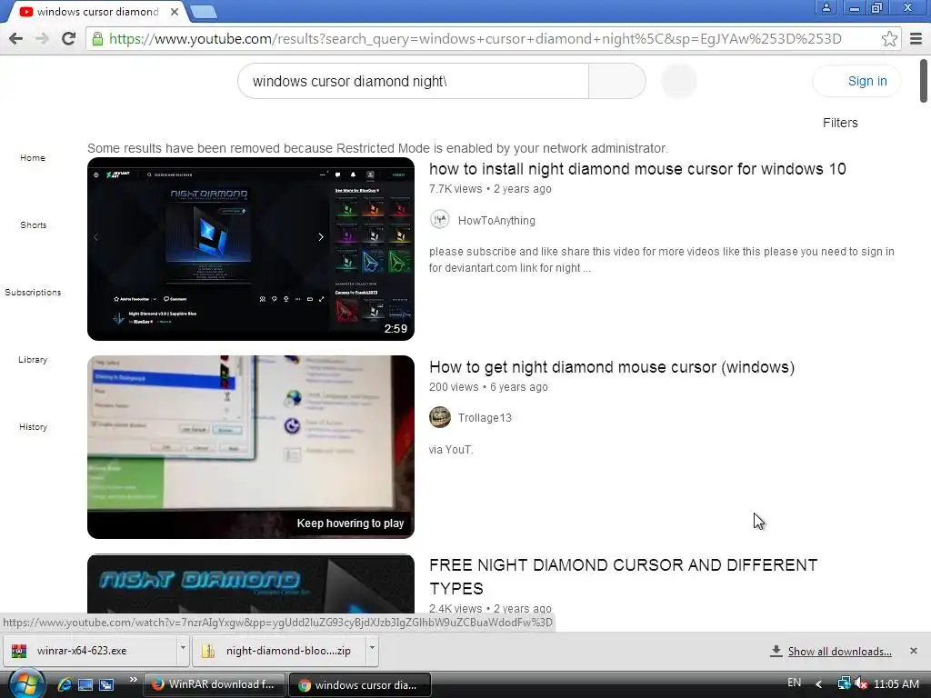Close the downloads bar
The width and height of the screenshot is (931, 698).
913,651
